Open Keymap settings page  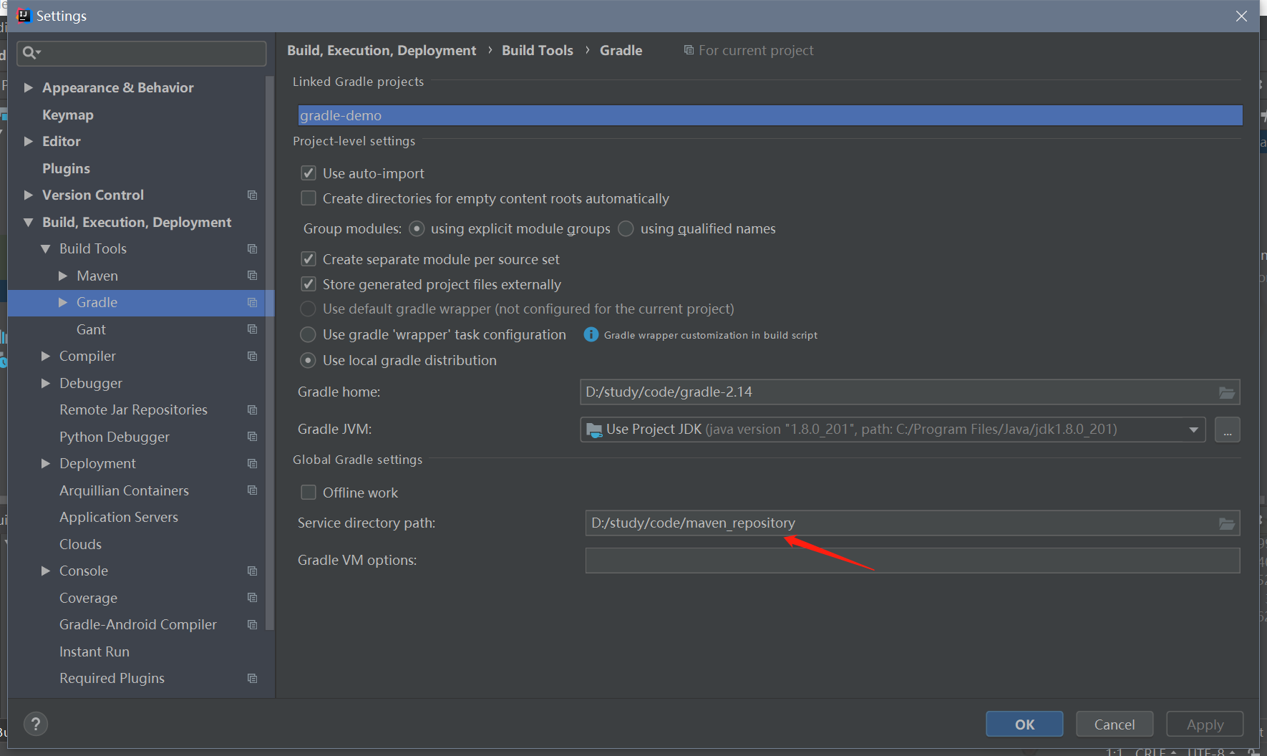(x=68, y=115)
